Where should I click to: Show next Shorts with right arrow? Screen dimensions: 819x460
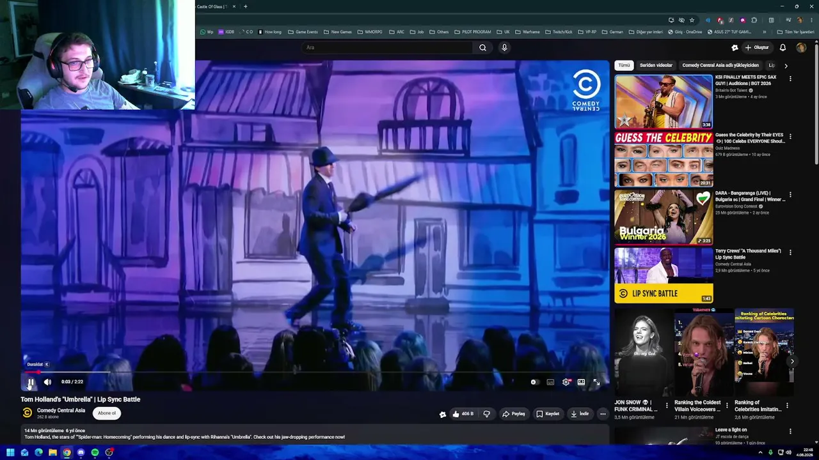click(792, 362)
